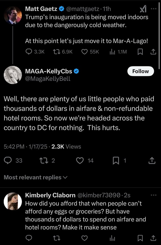Bookmark Matt Gaetz's inauguration post
Viewport: 161px width, 245px height.
tap(140, 52)
